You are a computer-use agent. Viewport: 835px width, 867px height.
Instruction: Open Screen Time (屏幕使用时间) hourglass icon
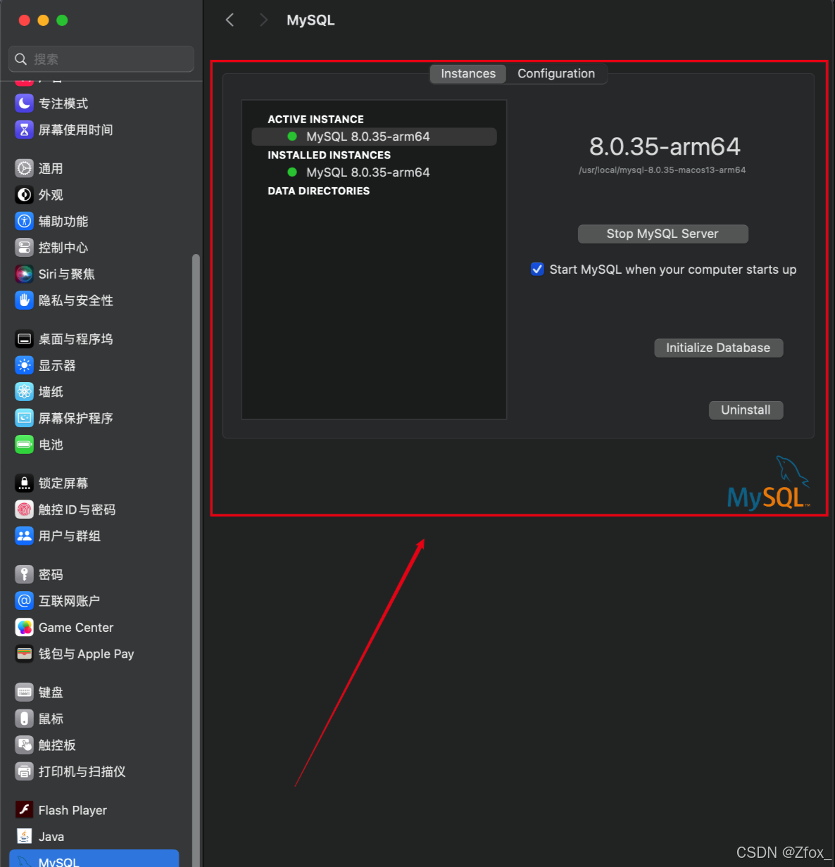[x=25, y=129]
